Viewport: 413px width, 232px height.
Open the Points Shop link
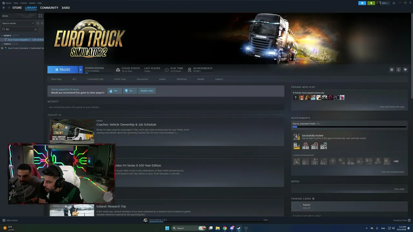(120, 79)
